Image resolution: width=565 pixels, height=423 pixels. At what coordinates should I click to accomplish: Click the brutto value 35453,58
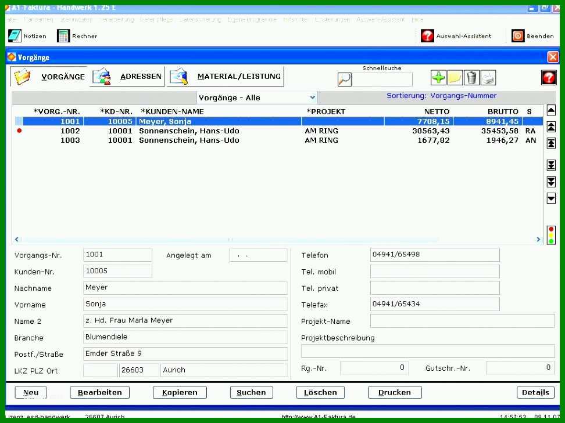(500, 131)
